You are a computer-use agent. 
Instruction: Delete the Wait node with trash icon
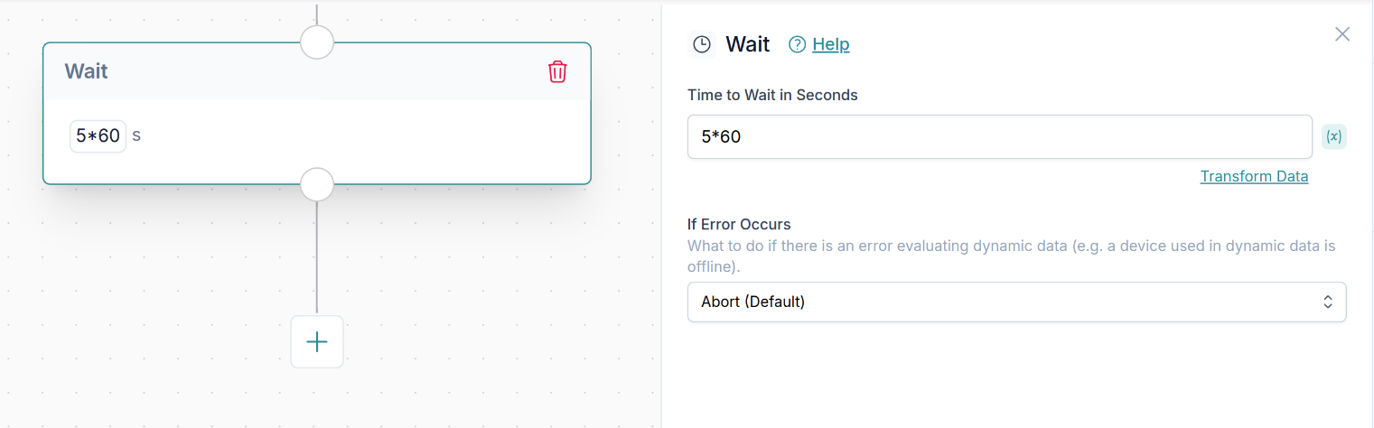pos(557,71)
